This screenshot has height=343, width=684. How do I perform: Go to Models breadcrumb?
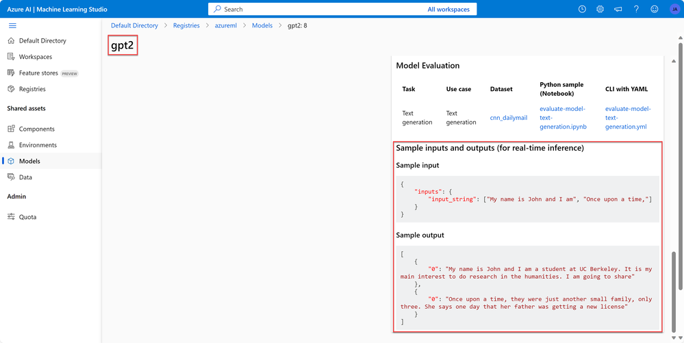(262, 26)
